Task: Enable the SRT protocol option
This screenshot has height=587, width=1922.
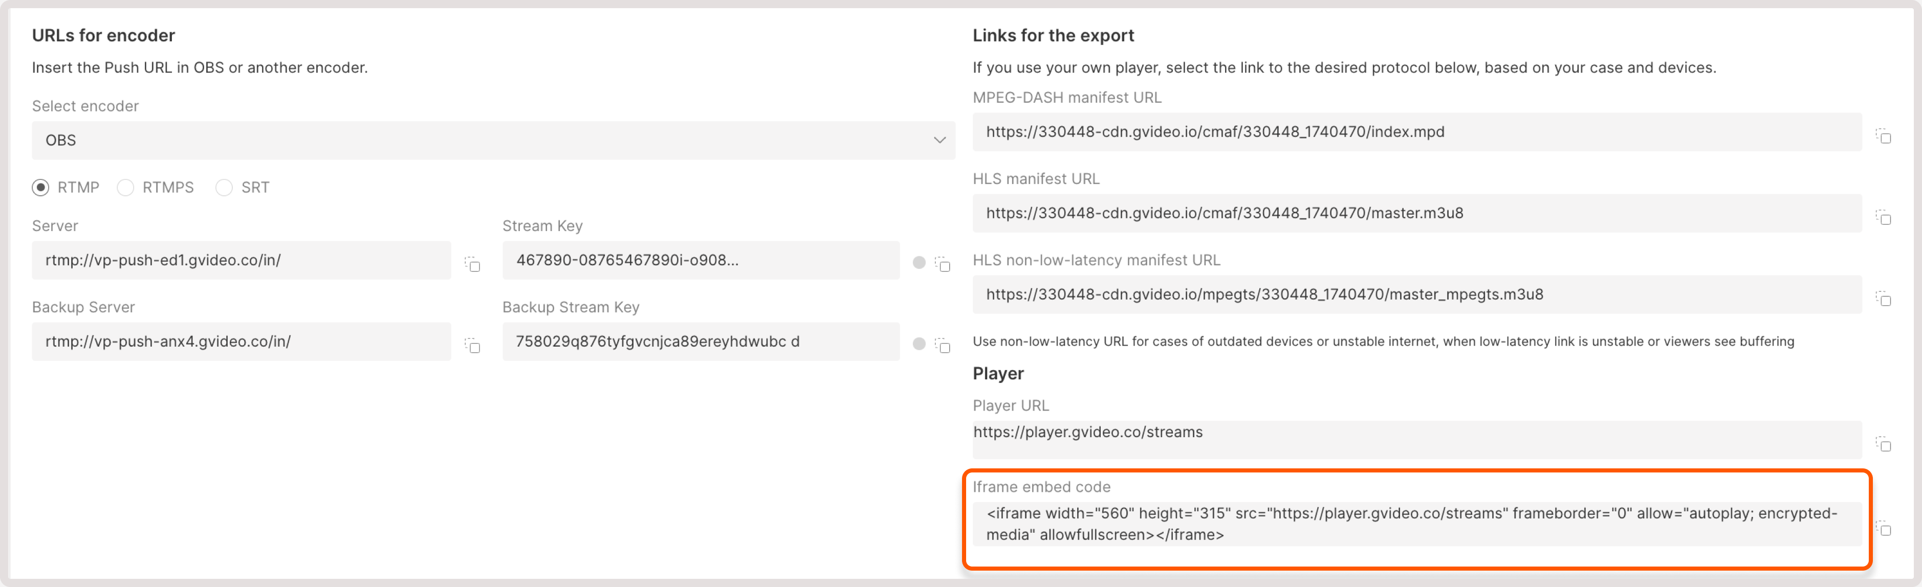Action: 224,188
